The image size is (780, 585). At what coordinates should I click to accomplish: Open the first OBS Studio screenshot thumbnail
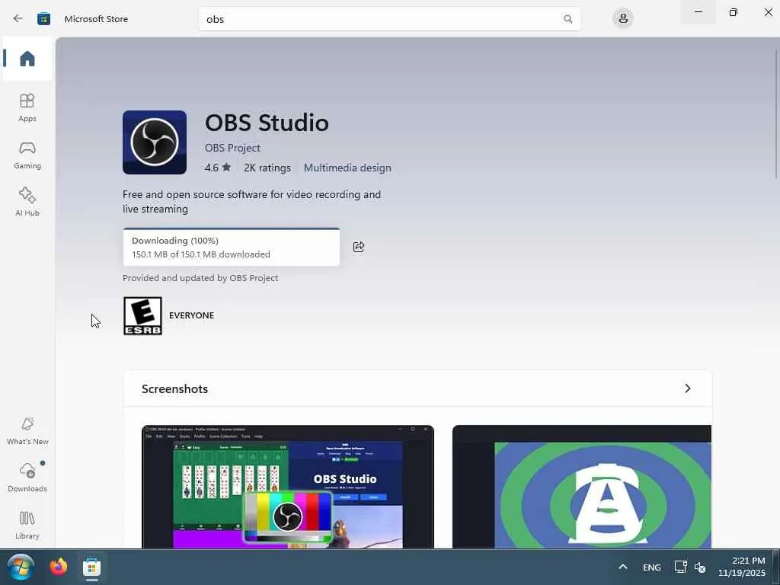pos(287,487)
